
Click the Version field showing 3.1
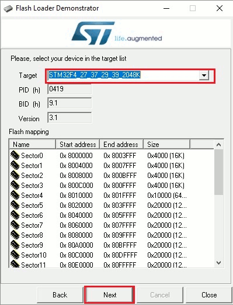pyautogui.click(x=69, y=118)
